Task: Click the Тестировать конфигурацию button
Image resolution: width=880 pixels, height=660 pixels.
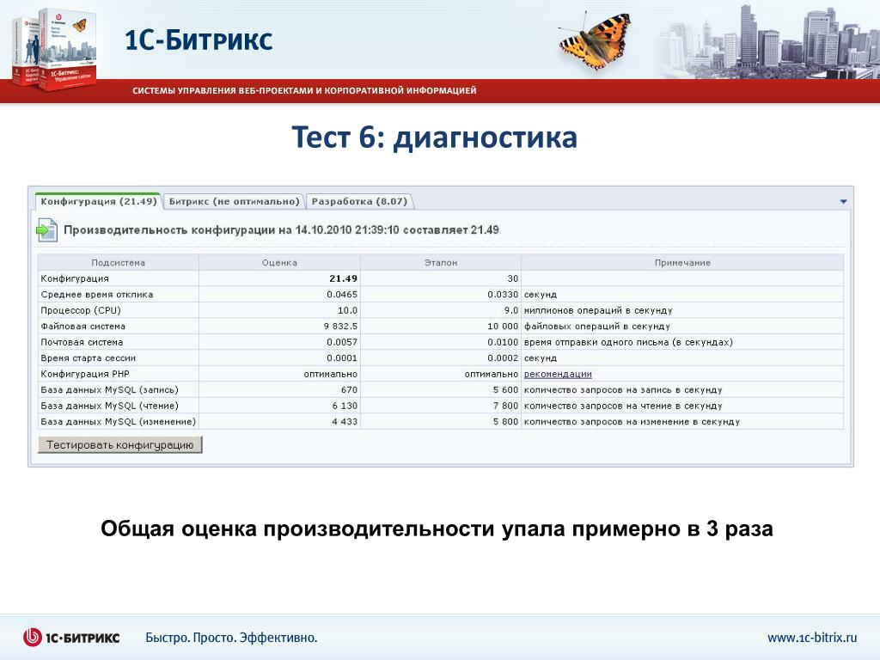Action: (120, 445)
